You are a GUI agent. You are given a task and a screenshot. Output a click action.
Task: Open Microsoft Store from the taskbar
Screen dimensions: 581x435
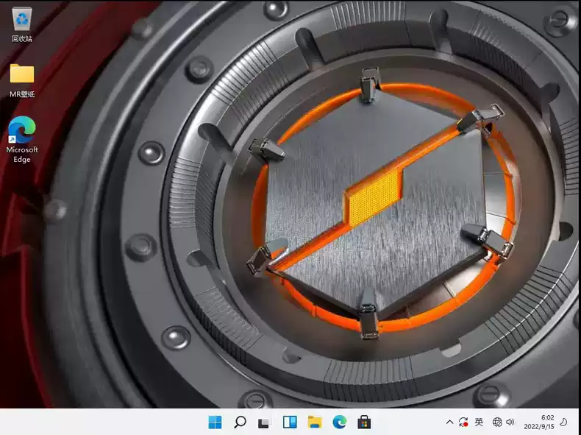click(364, 422)
